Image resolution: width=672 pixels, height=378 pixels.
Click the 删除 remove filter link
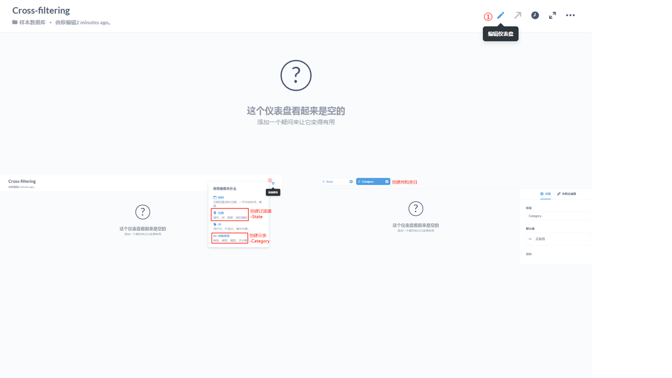tap(528, 253)
